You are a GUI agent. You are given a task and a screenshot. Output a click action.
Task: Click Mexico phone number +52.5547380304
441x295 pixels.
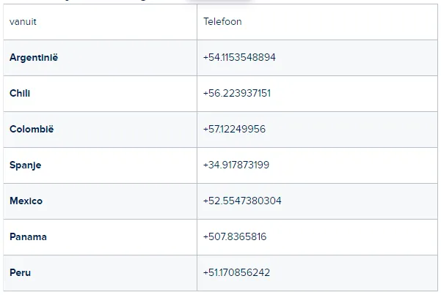click(x=242, y=201)
